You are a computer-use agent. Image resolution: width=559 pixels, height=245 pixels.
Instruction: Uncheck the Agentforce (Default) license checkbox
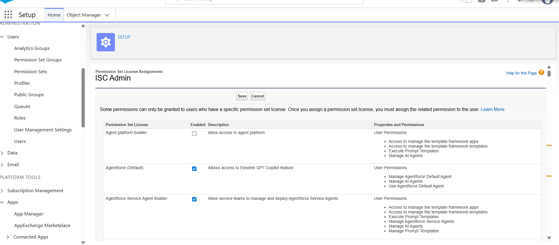[x=194, y=169]
